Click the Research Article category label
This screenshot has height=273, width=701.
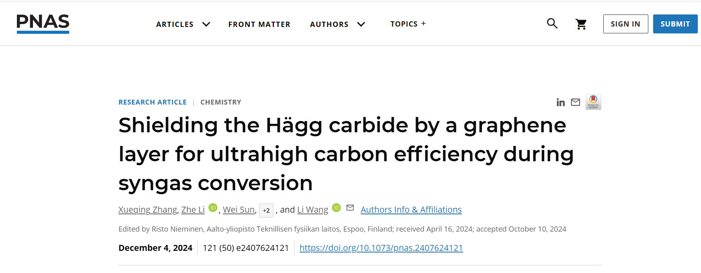152,102
